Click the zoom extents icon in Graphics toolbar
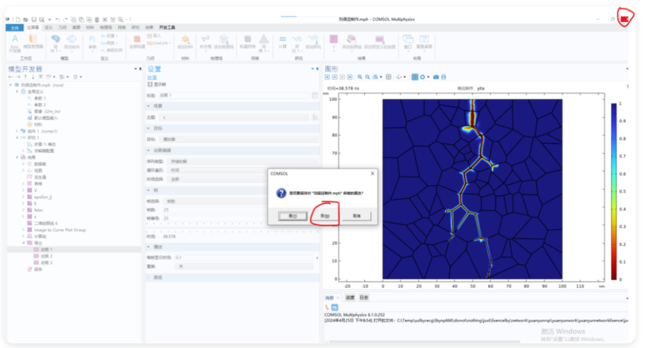 (x=388, y=77)
